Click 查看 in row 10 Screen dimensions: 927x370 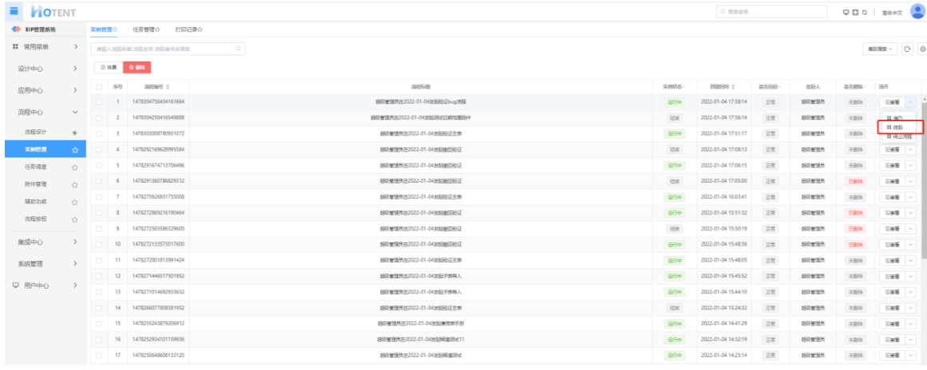pyautogui.click(x=892, y=244)
